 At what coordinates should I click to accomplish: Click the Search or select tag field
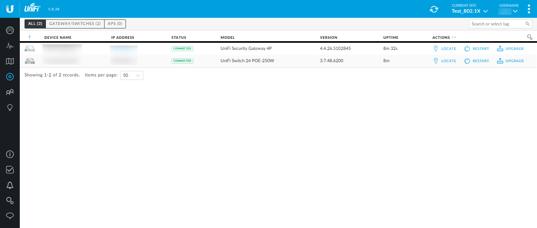501,24
